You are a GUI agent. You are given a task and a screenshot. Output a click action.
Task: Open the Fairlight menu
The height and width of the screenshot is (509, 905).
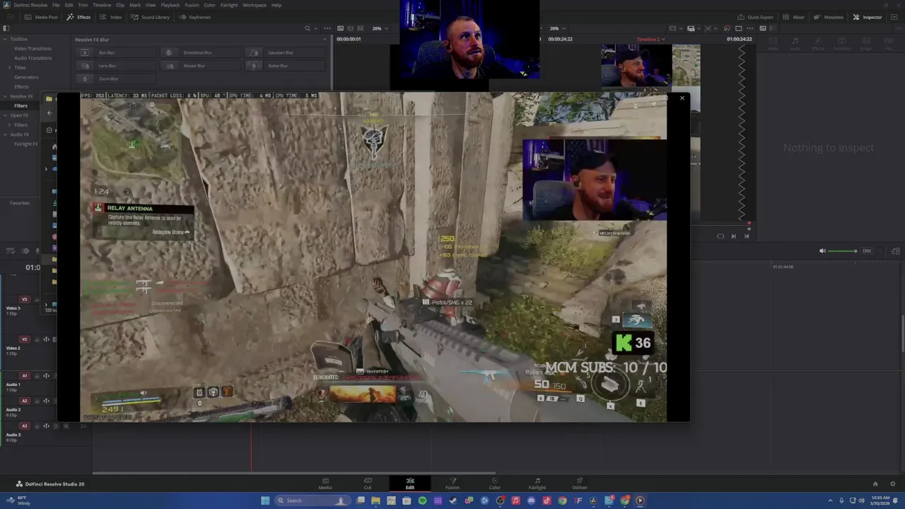(228, 5)
